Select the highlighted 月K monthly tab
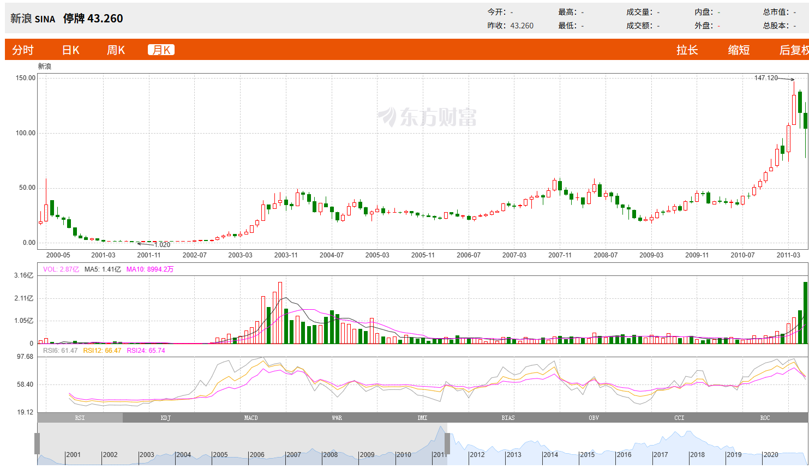 tap(161, 50)
